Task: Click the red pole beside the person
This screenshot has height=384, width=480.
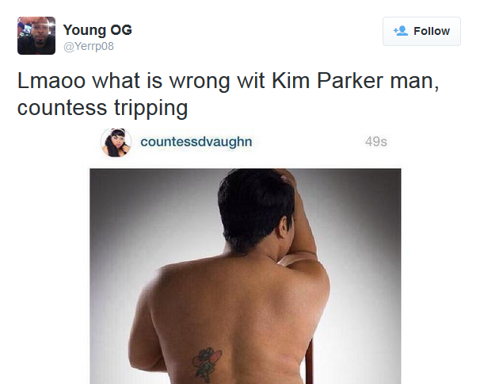Action: 309,362
